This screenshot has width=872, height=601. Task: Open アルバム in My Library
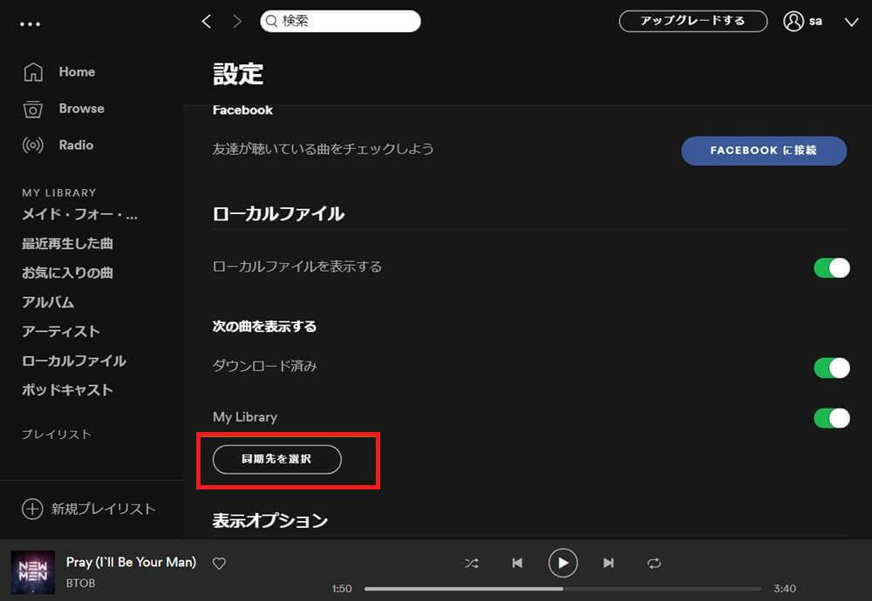click(48, 302)
